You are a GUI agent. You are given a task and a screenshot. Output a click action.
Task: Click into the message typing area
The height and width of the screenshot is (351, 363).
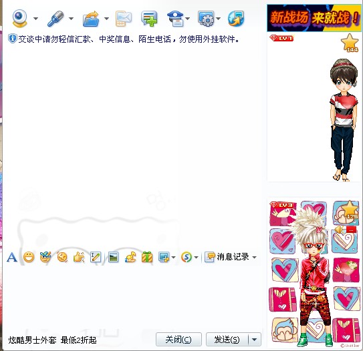132,297
